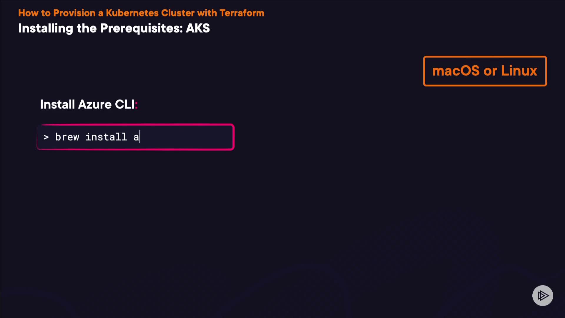
Task: Click the word "macOS" in the orange box
Action: (x=456, y=71)
